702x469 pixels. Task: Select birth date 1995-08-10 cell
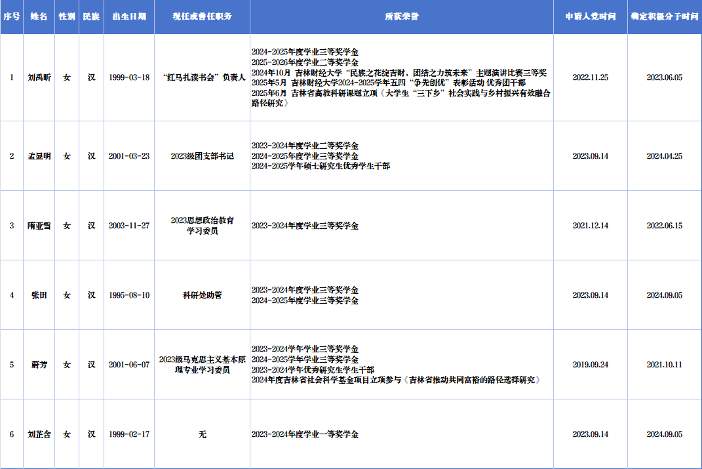coord(129,295)
